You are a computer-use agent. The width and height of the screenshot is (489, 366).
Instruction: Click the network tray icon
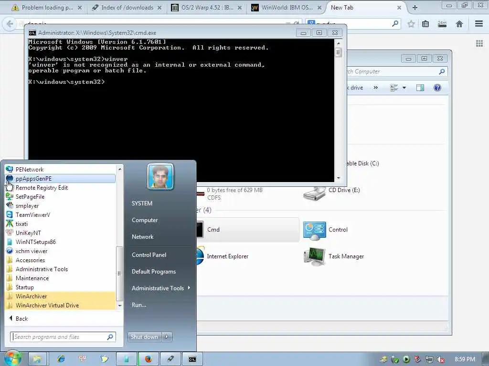(429, 359)
